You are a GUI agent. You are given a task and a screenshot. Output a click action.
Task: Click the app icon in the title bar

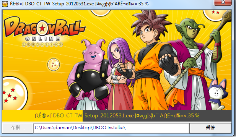point(5,3)
